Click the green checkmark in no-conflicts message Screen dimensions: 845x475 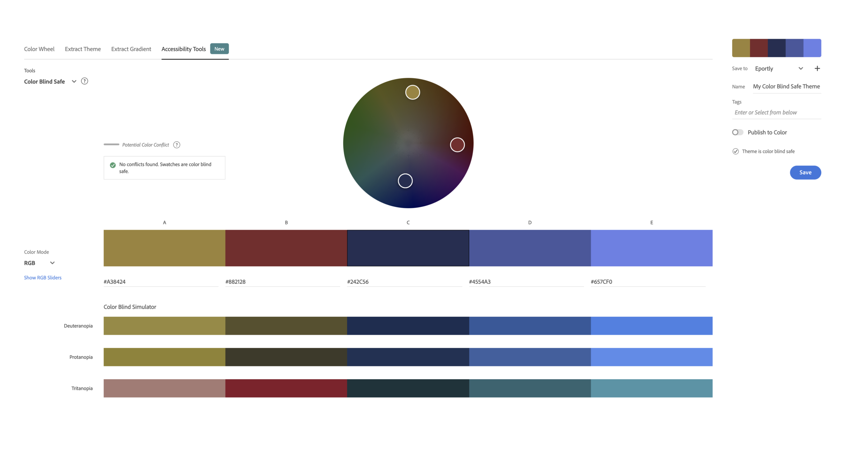[113, 165]
